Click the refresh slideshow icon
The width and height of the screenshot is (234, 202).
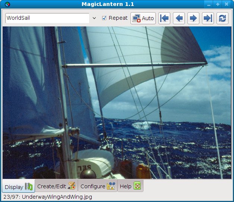click(222, 18)
